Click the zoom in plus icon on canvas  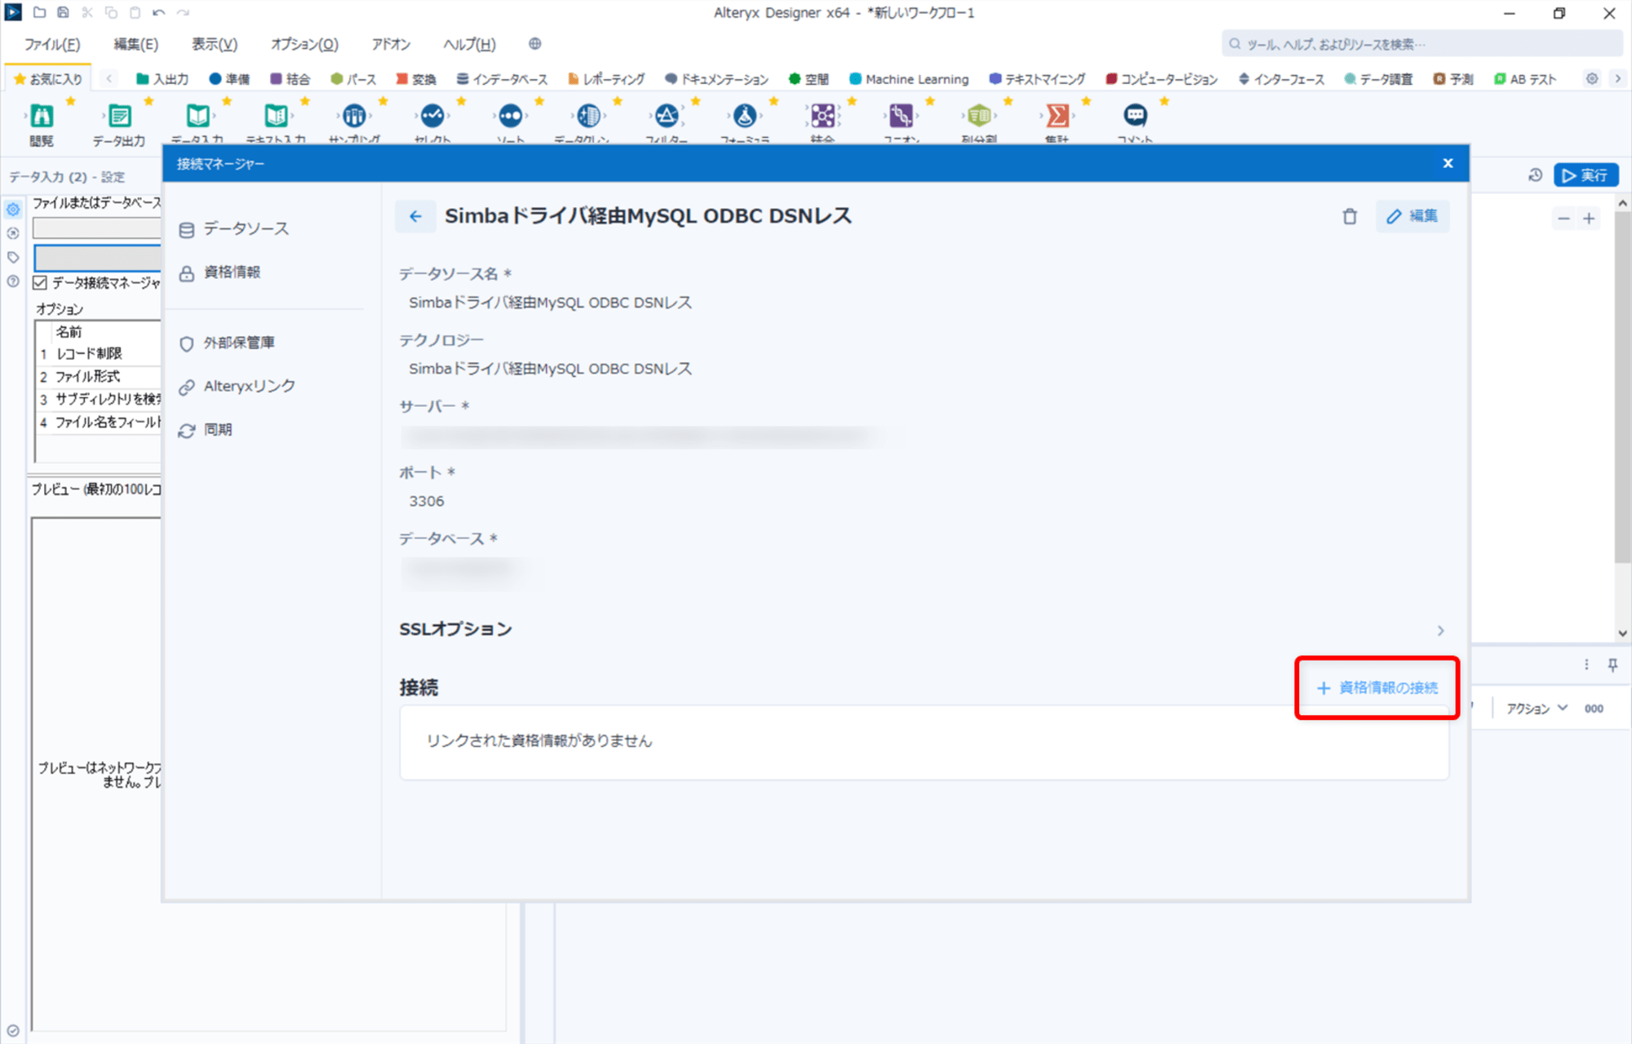1589,219
